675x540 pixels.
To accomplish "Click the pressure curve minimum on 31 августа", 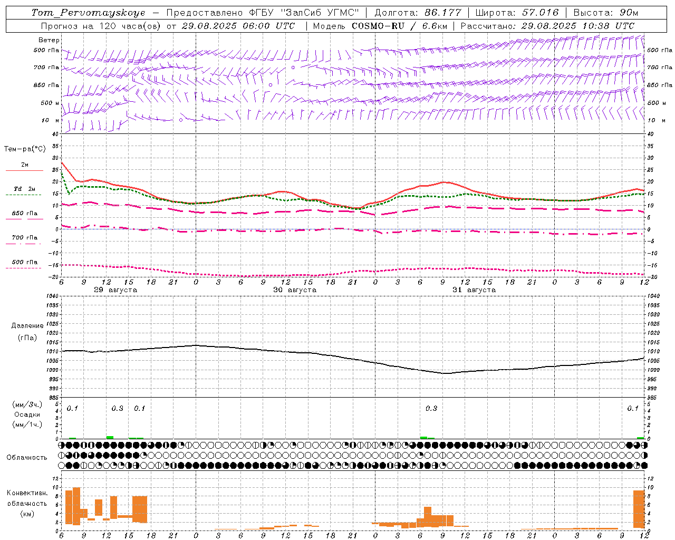I will (446, 373).
